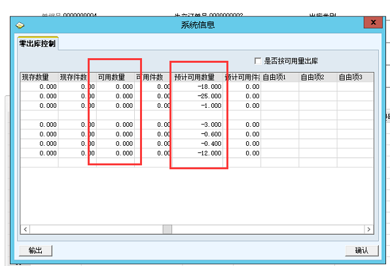Viewport: 390px width, 266px height.
Task: Select the 现存件数 column header
Action: click(77, 77)
